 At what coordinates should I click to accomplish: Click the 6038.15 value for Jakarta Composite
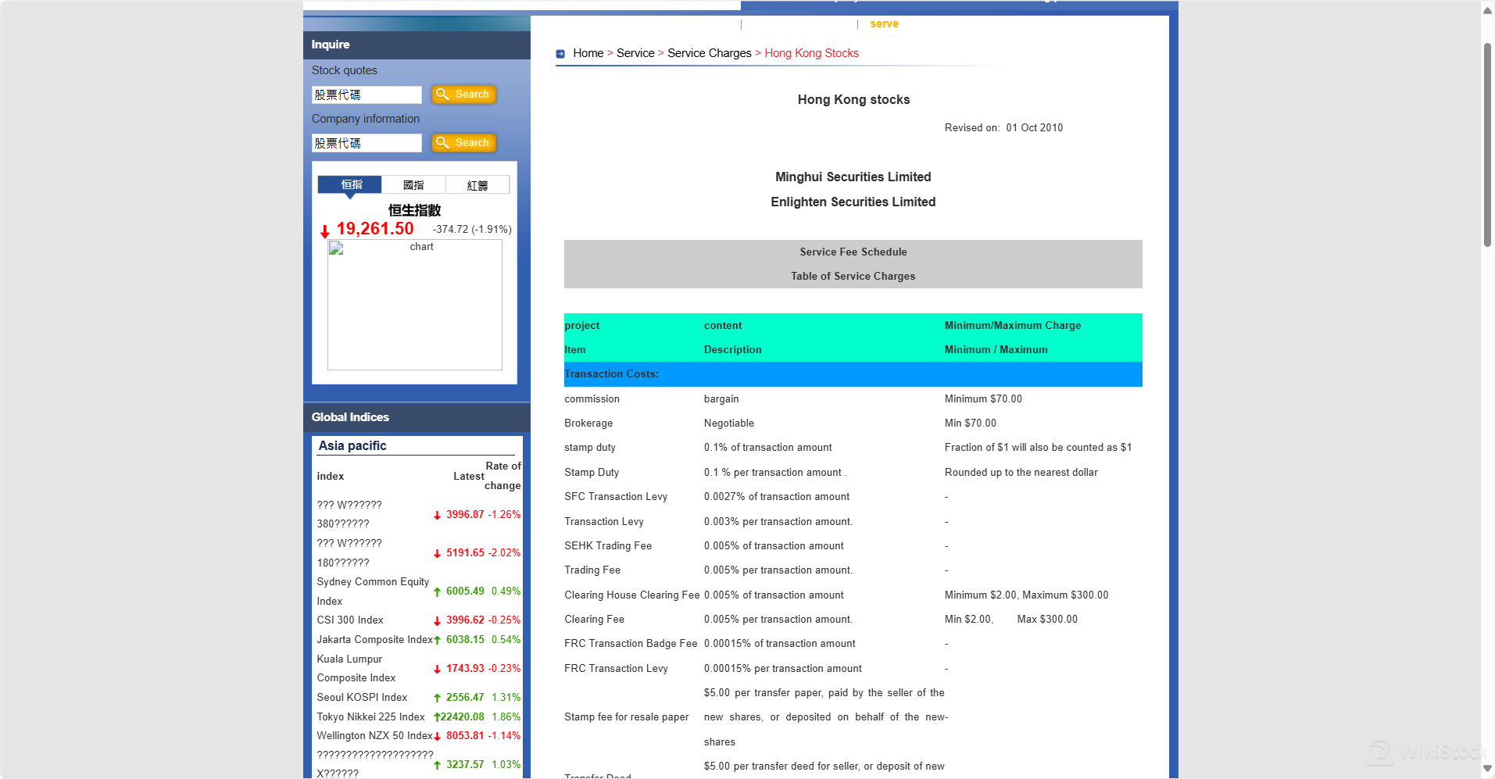click(465, 640)
